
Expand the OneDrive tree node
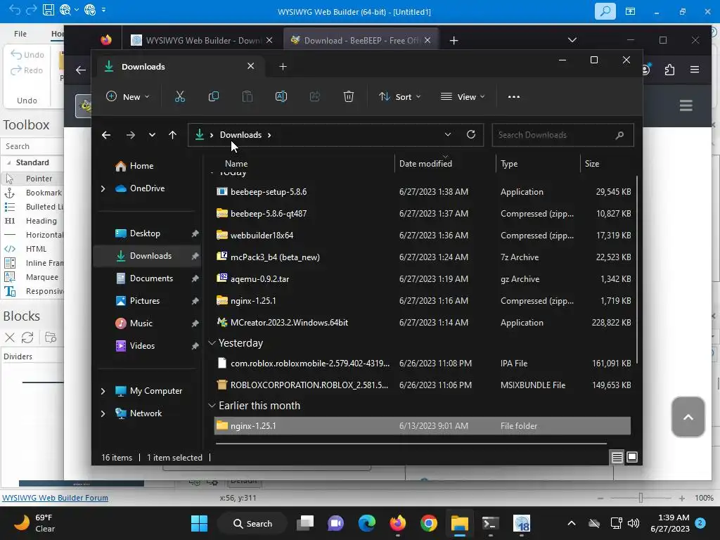tap(103, 188)
